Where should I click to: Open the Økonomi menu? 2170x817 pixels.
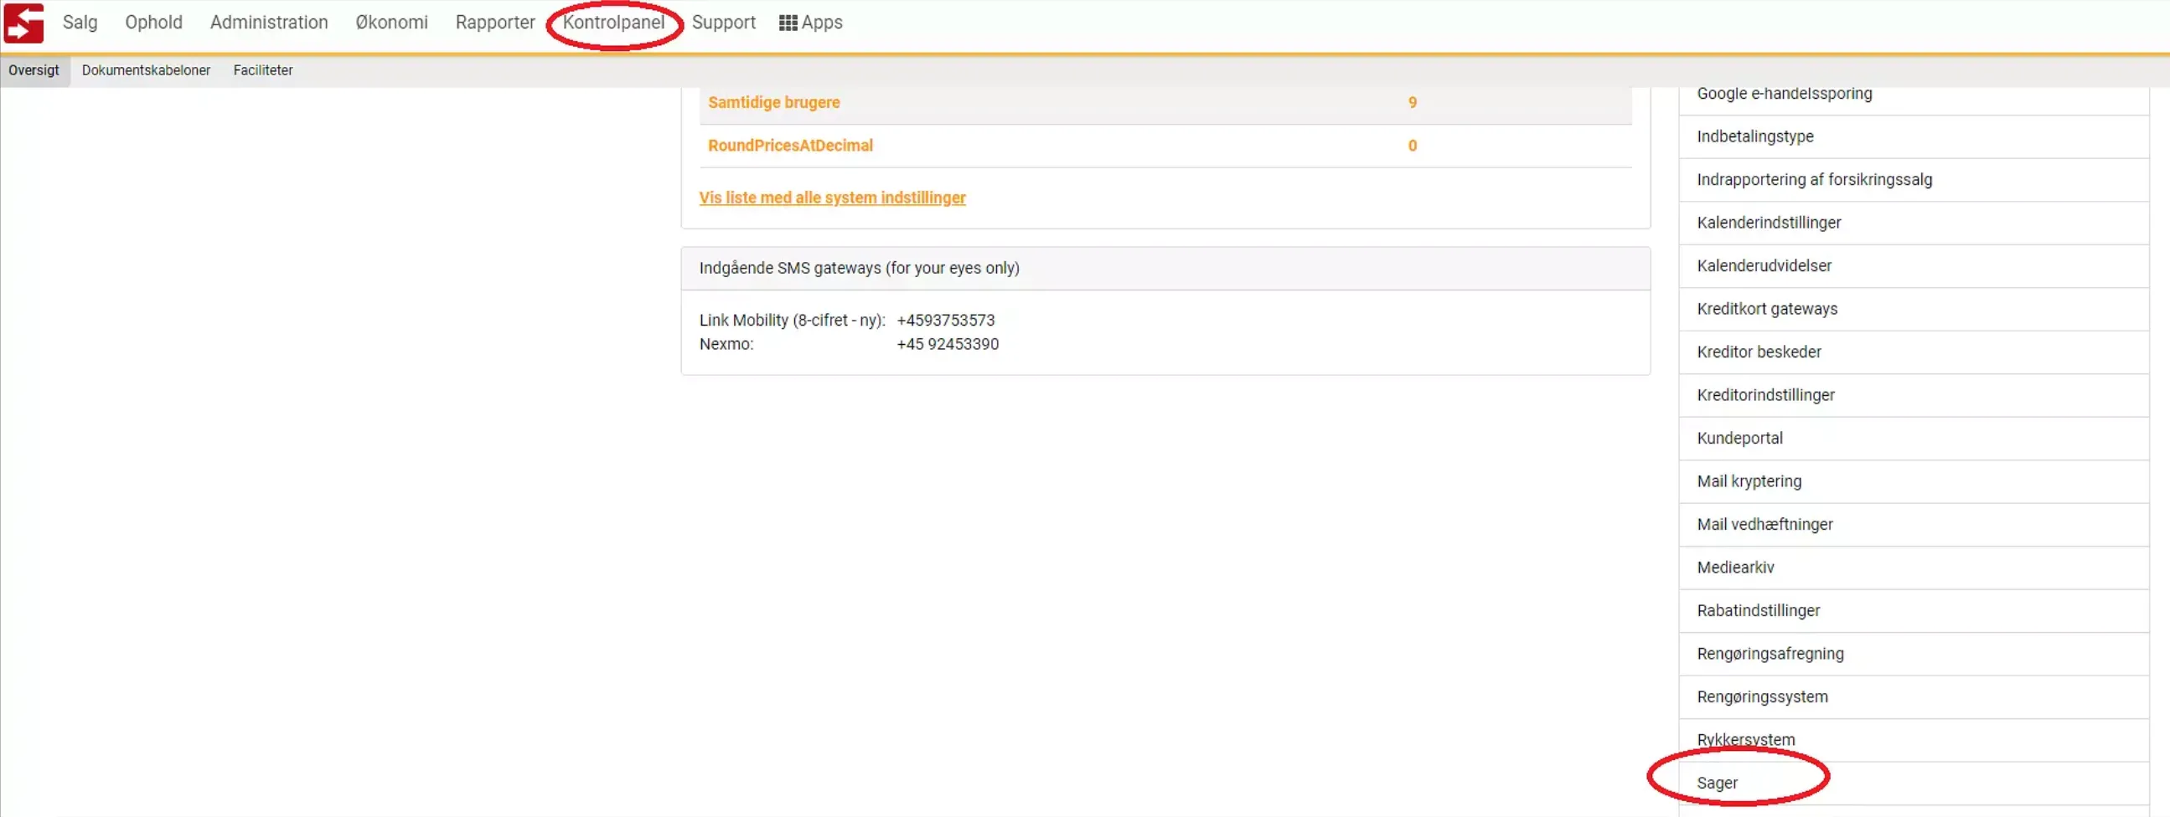[x=392, y=23]
